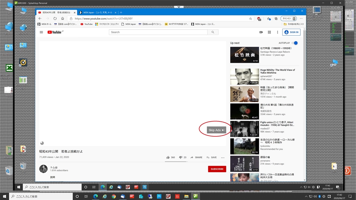Click remote taskbar search box ここに入力して検索
This screenshot has width=356, height=200.
point(52,187)
